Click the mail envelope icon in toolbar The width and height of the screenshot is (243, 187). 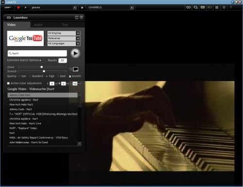(203, 7)
